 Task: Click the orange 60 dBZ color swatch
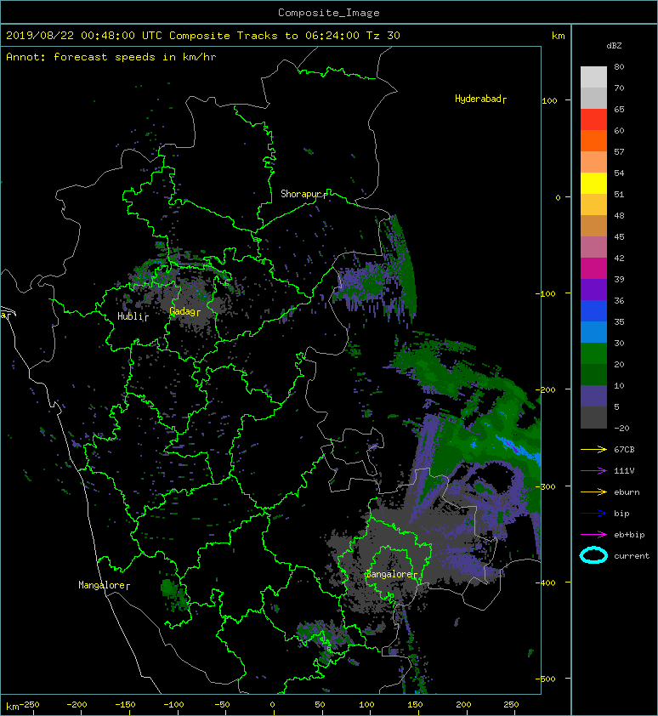point(593,140)
